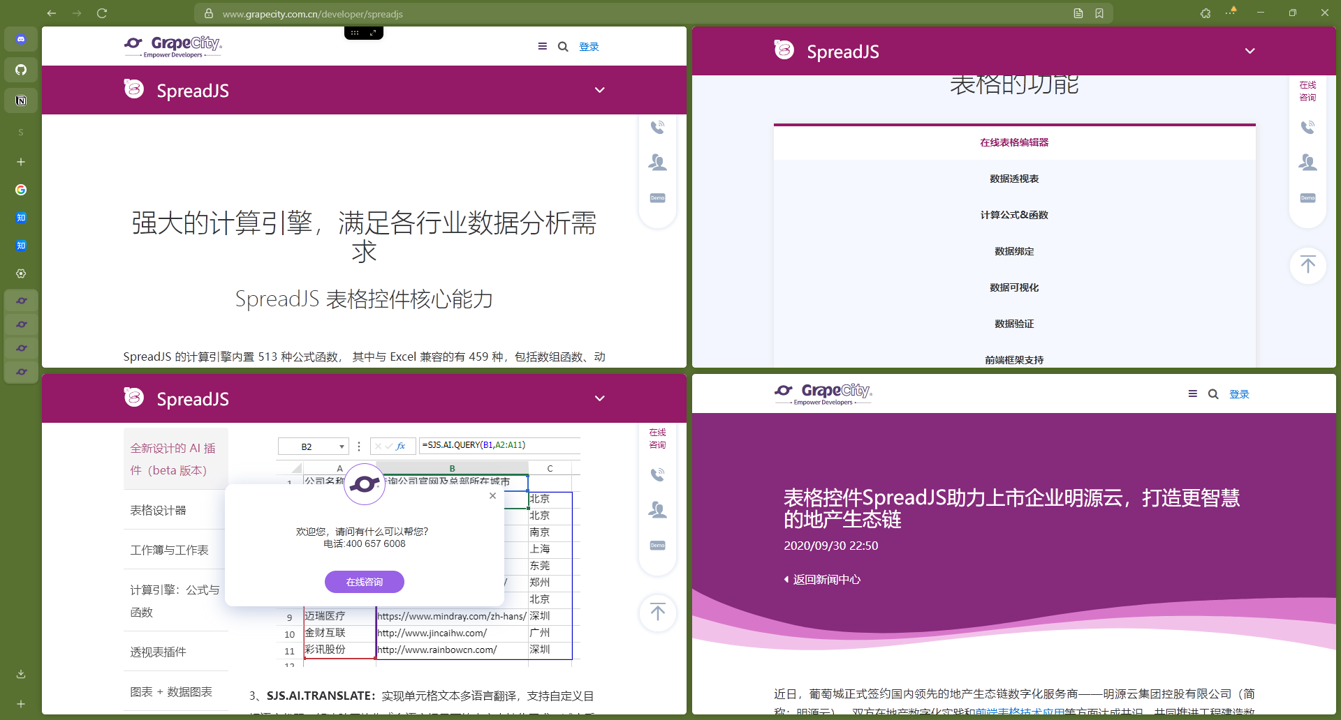Screen dimensions: 1341x720
Task: Select the 数据透视表 menu item
Action: [1014, 179]
